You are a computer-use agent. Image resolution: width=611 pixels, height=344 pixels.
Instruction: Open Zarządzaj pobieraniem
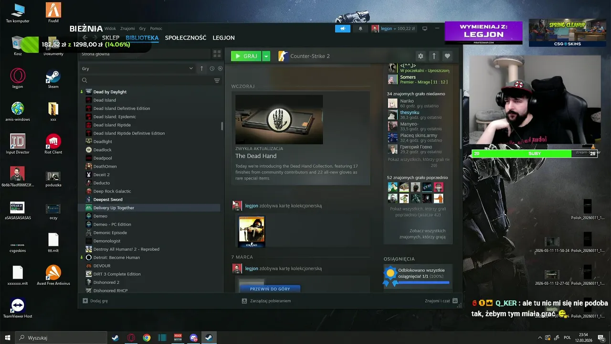pos(270,301)
